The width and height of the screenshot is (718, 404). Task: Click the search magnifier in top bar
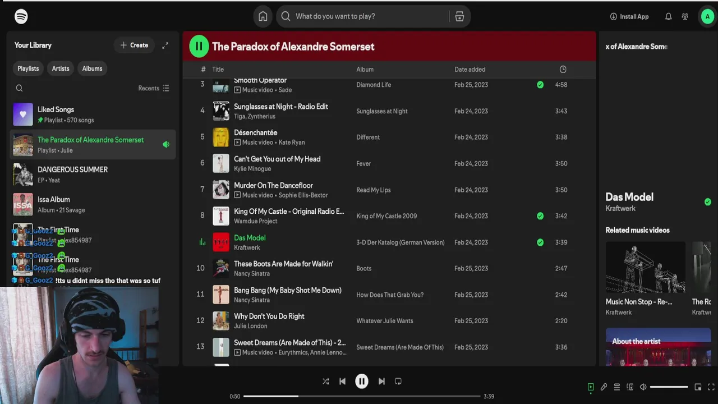[x=286, y=16]
